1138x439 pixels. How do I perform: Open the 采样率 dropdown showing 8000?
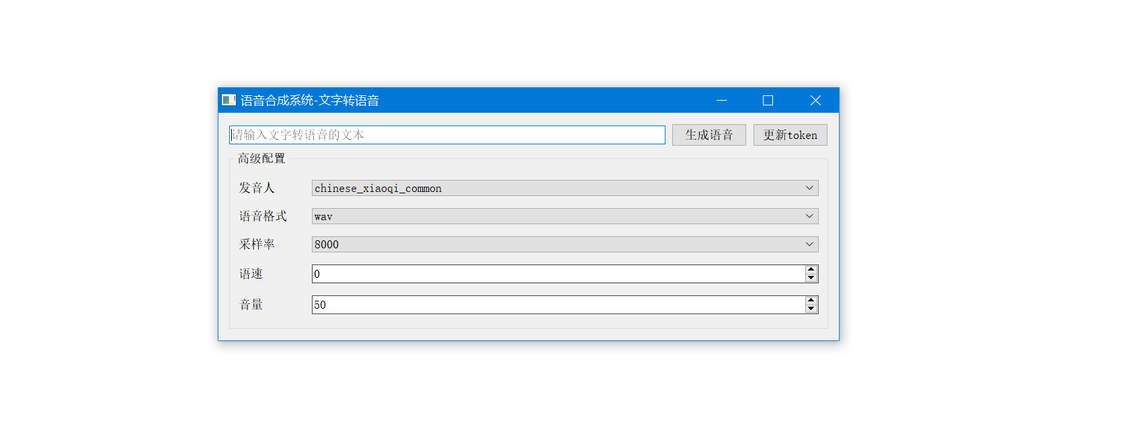pyautogui.click(x=565, y=244)
